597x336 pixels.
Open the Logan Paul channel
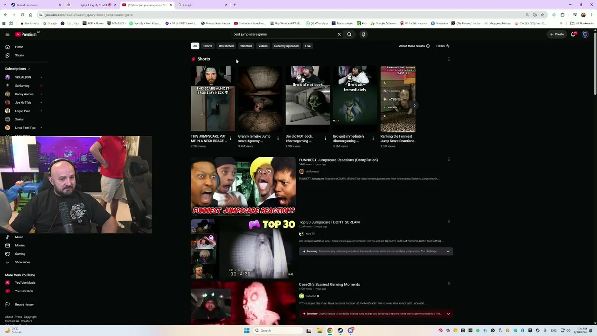[x=23, y=111]
